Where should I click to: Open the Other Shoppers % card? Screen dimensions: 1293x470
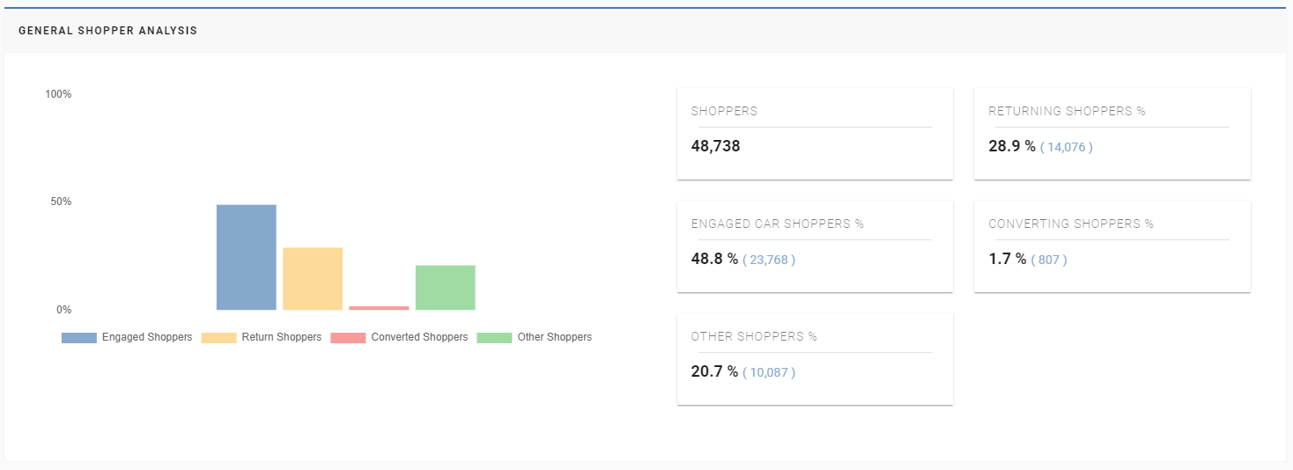point(814,358)
